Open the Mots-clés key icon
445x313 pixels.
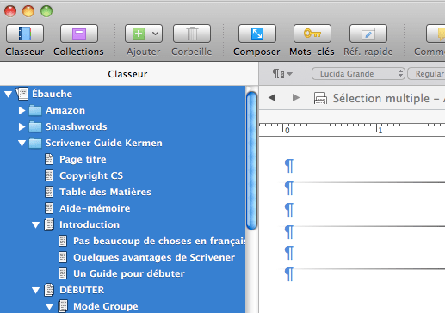pos(312,34)
